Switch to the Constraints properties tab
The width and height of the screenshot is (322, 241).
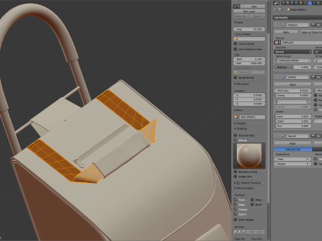tap(305, 3)
